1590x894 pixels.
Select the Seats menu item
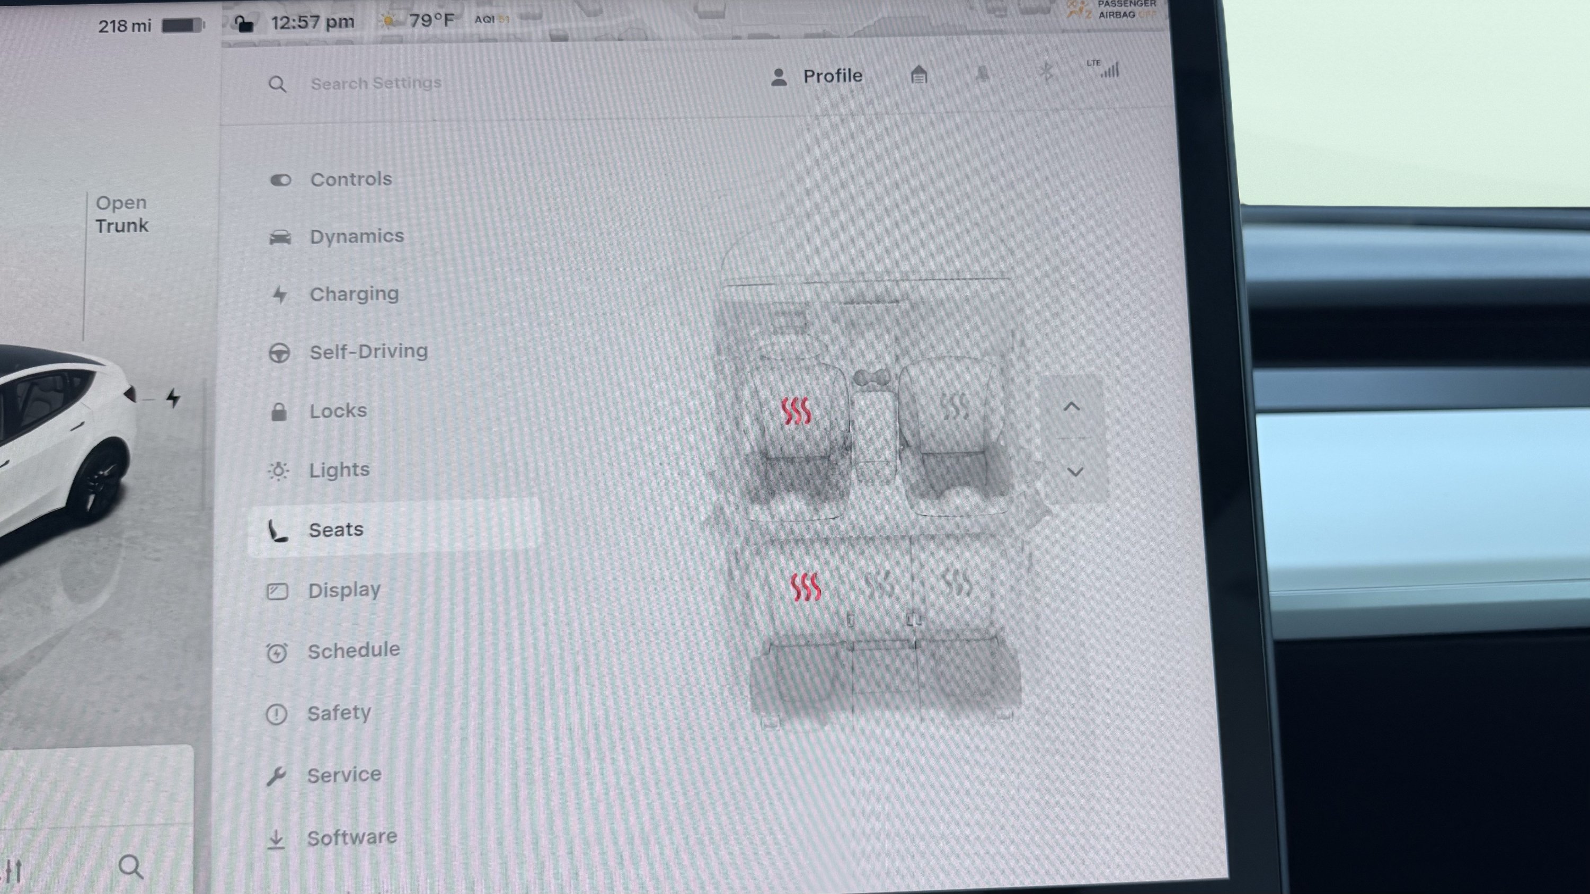(394, 529)
